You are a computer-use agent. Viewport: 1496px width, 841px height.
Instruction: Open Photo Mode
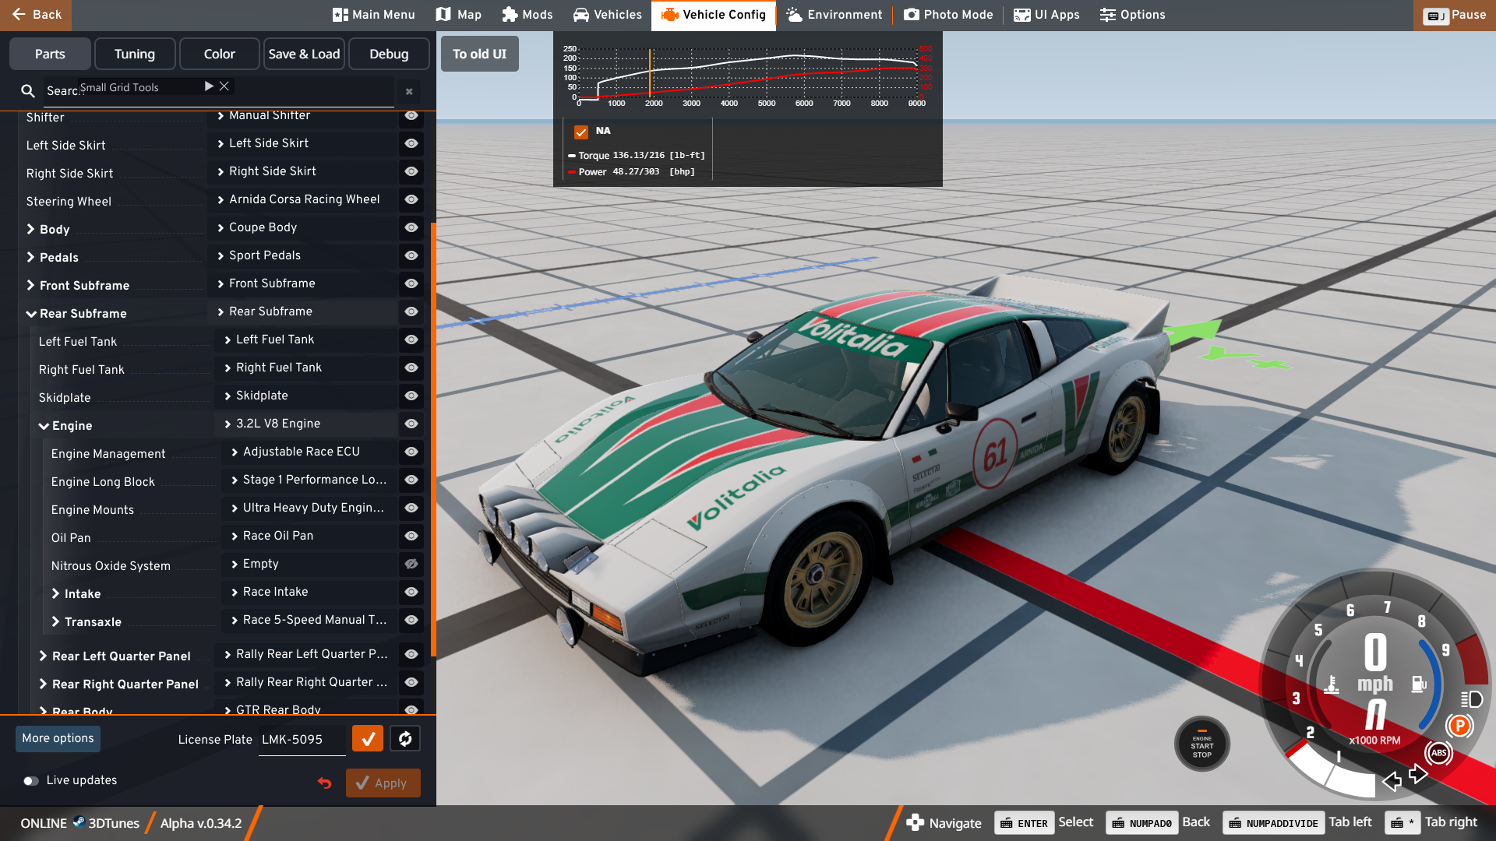pyautogui.click(x=948, y=15)
